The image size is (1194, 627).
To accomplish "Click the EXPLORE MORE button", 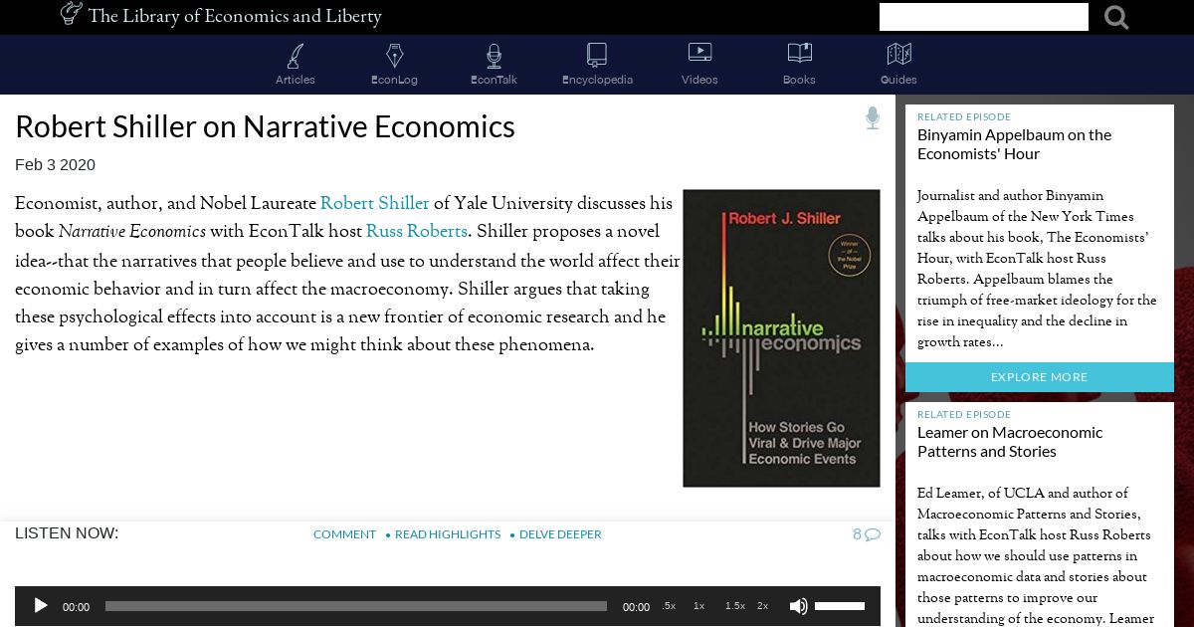I will click(x=1040, y=377).
